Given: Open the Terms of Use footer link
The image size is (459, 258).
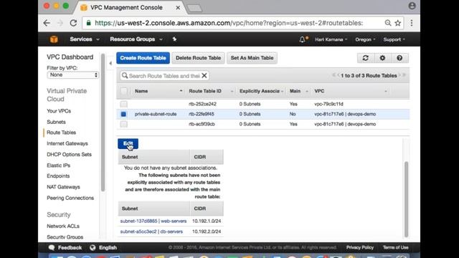Looking at the screenshot, I should click(x=395, y=247).
